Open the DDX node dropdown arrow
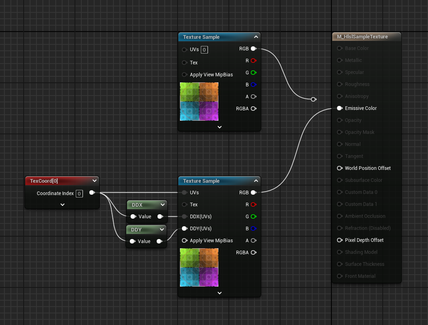Image resolution: width=428 pixels, height=325 pixels. point(162,205)
